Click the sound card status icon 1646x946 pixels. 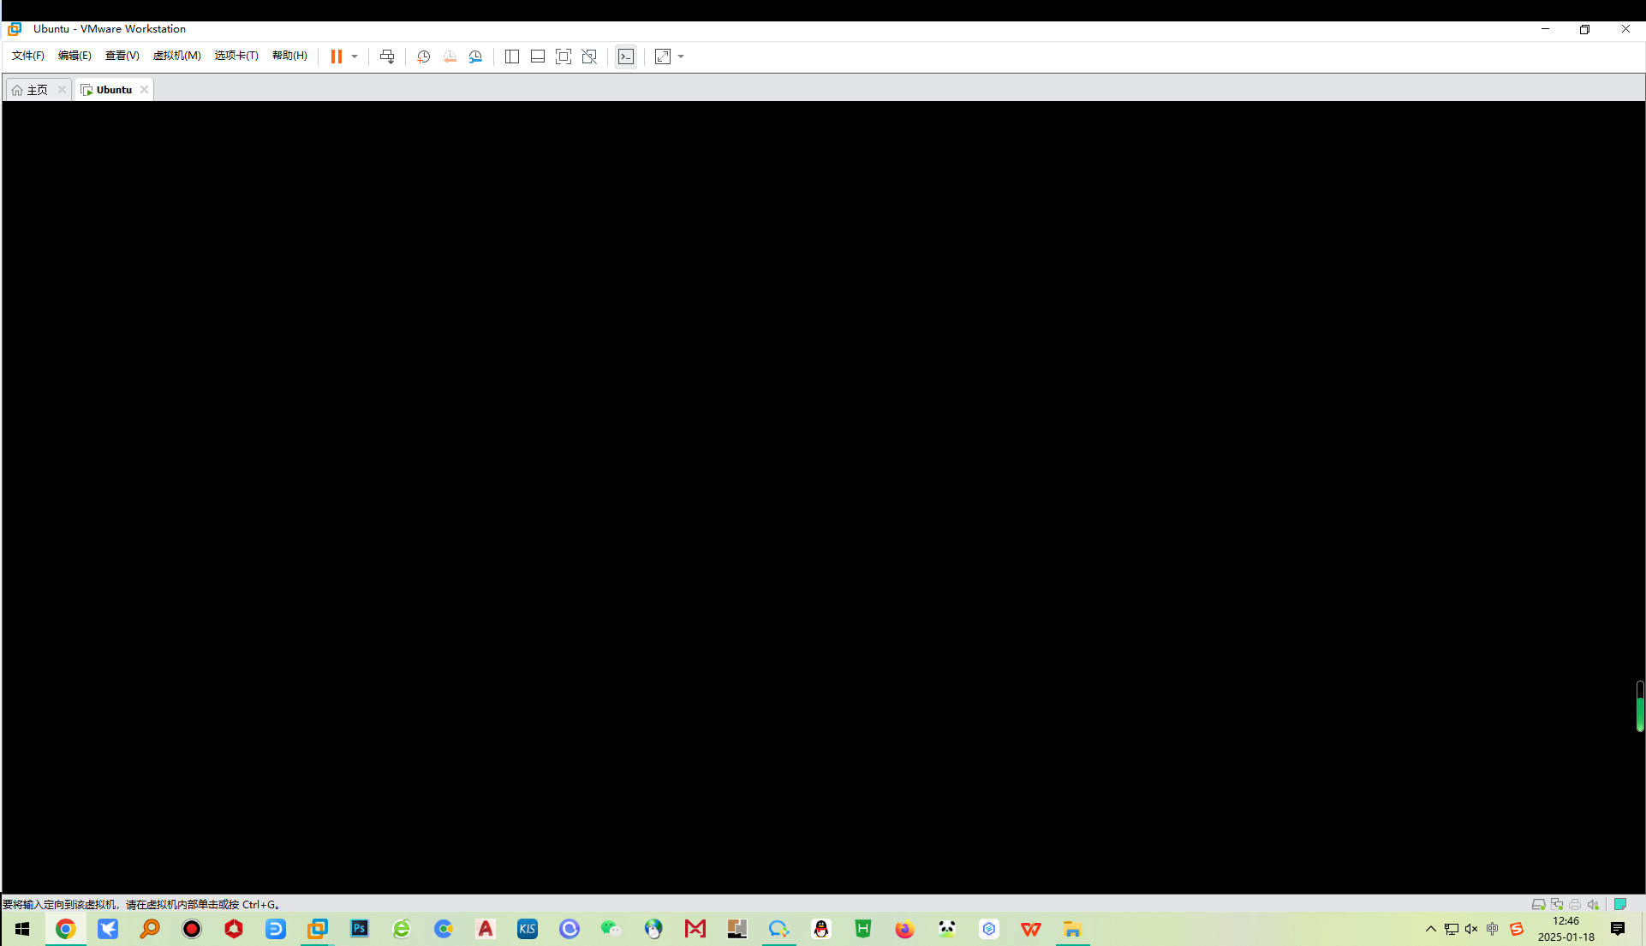click(x=1593, y=904)
